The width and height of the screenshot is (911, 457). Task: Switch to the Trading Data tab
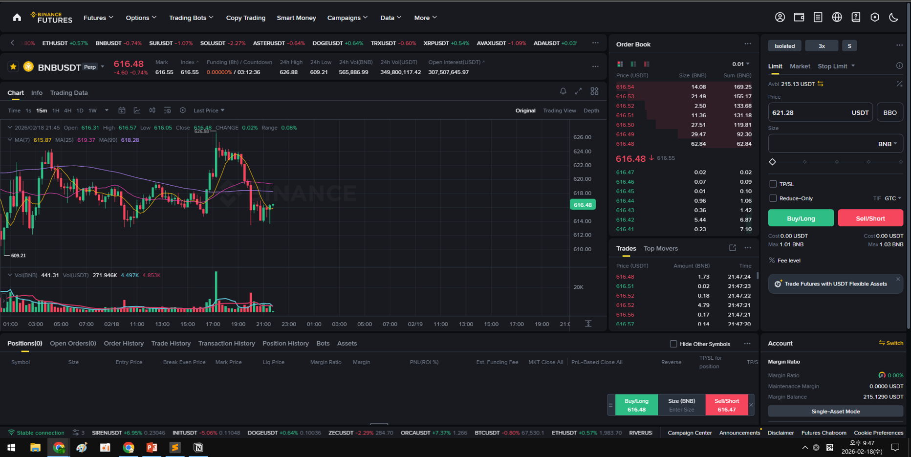(x=69, y=92)
